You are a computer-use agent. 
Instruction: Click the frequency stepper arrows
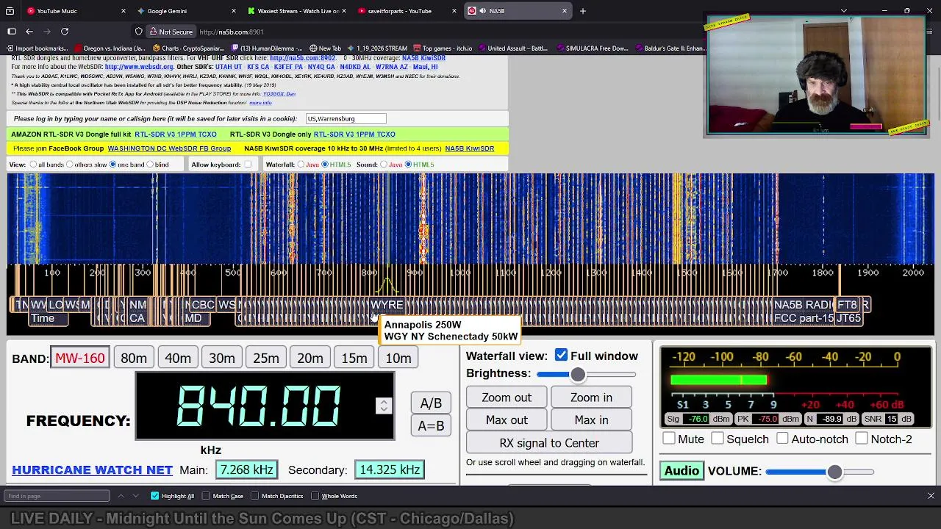pyautogui.click(x=383, y=406)
